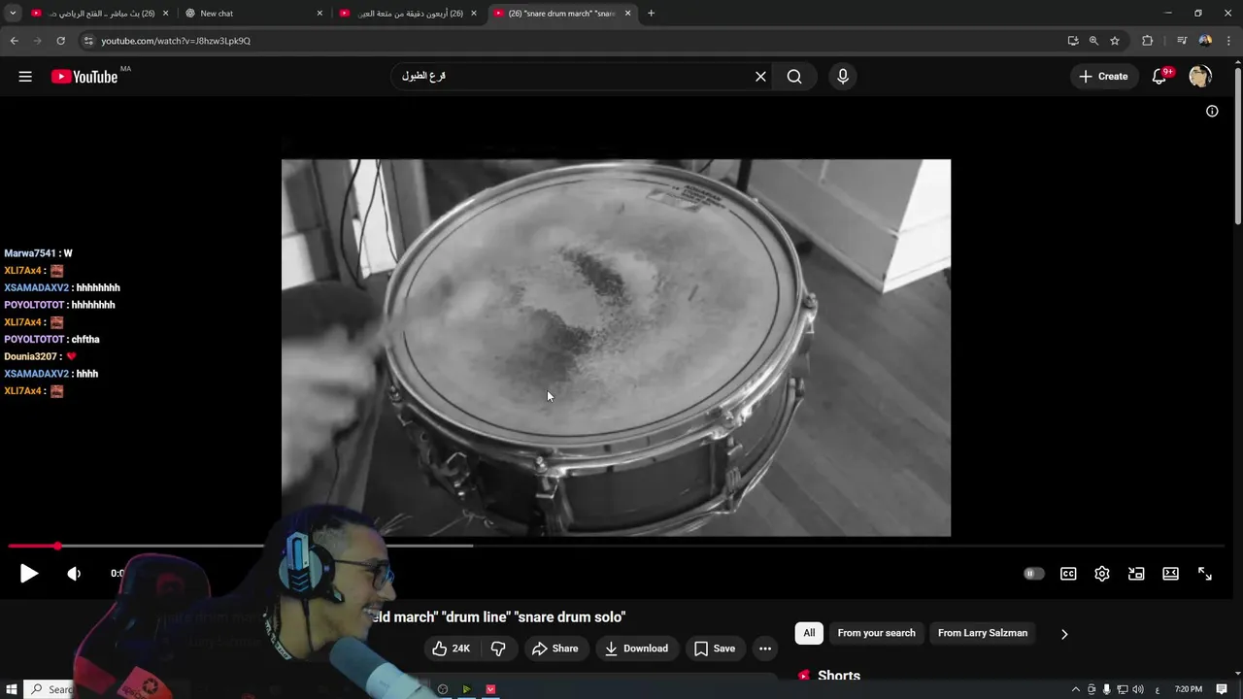Image resolution: width=1243 pixels, height=699 pixels.
Task: Open more actions three-dot menu
Action: pos(765,649)
